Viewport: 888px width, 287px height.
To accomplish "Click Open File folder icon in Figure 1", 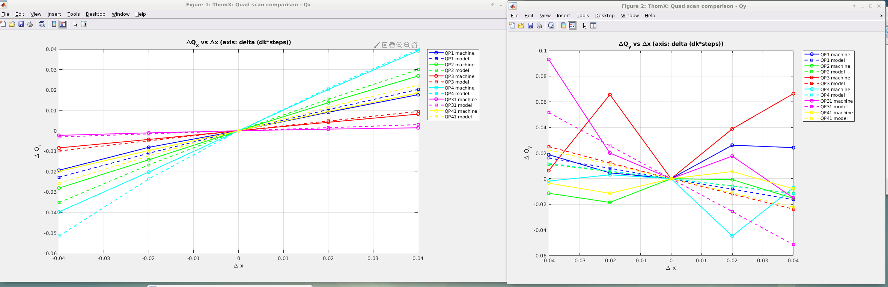I will [x=12, y=24].
